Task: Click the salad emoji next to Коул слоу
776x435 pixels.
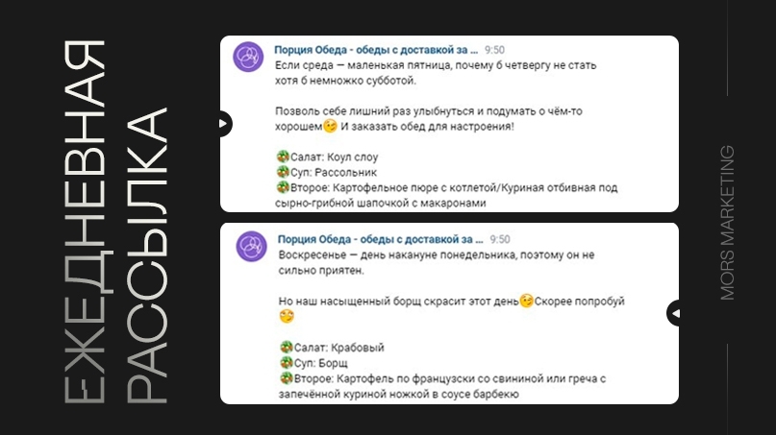Action: tap(283, 157)
